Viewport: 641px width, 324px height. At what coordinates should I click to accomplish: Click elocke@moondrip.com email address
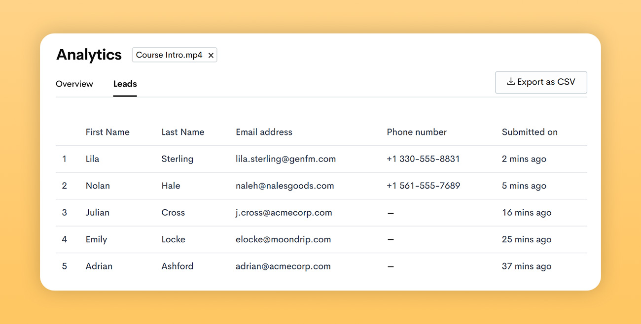pyautogui.click(x=283, y=240)
